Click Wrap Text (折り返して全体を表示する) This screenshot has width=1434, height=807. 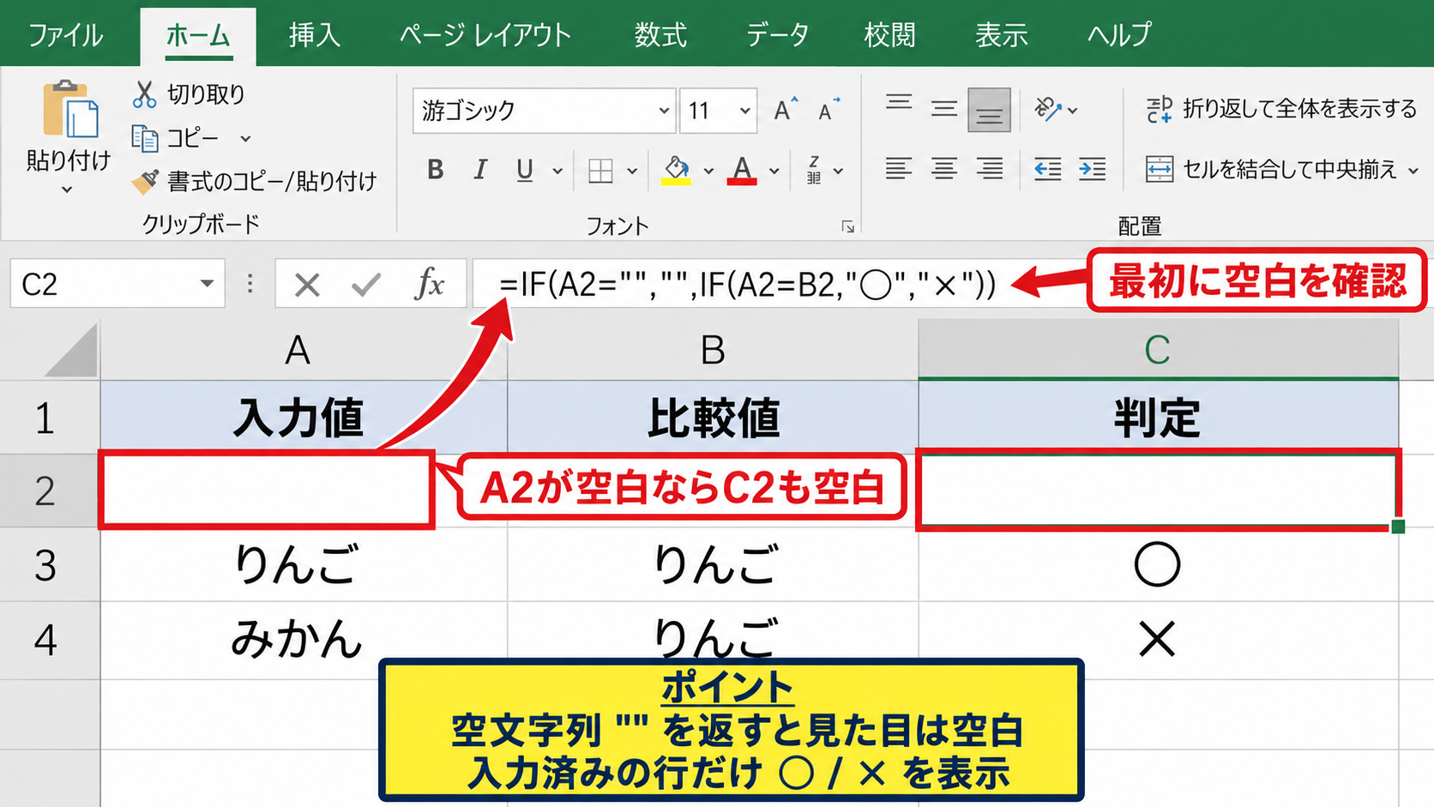tap(1282, 109)
